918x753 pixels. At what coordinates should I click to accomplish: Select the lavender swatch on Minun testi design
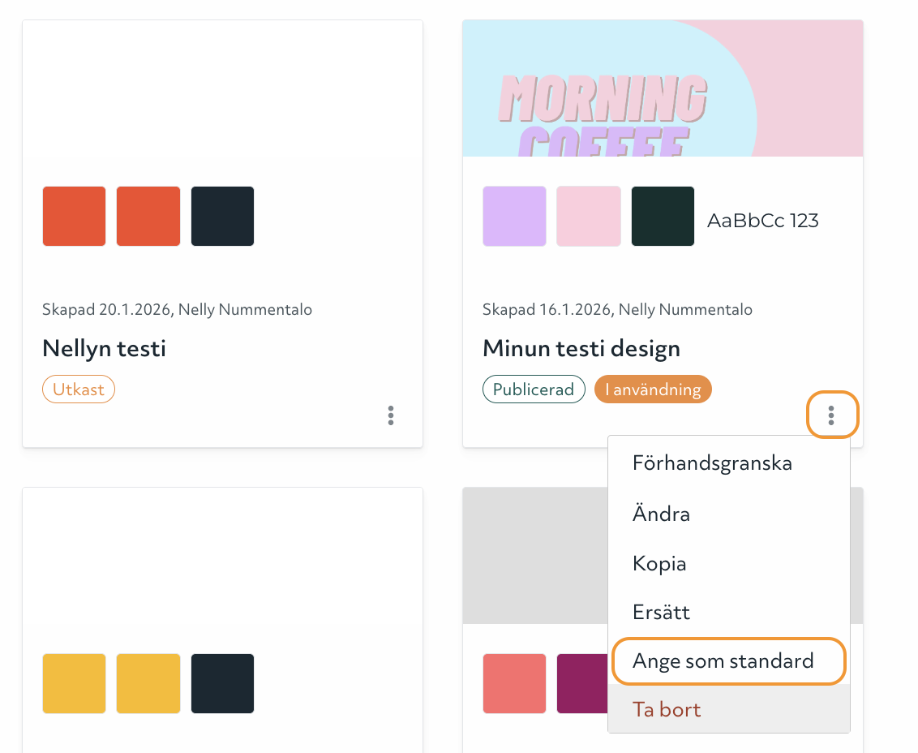pyautogui.click(x=514, y=216)
